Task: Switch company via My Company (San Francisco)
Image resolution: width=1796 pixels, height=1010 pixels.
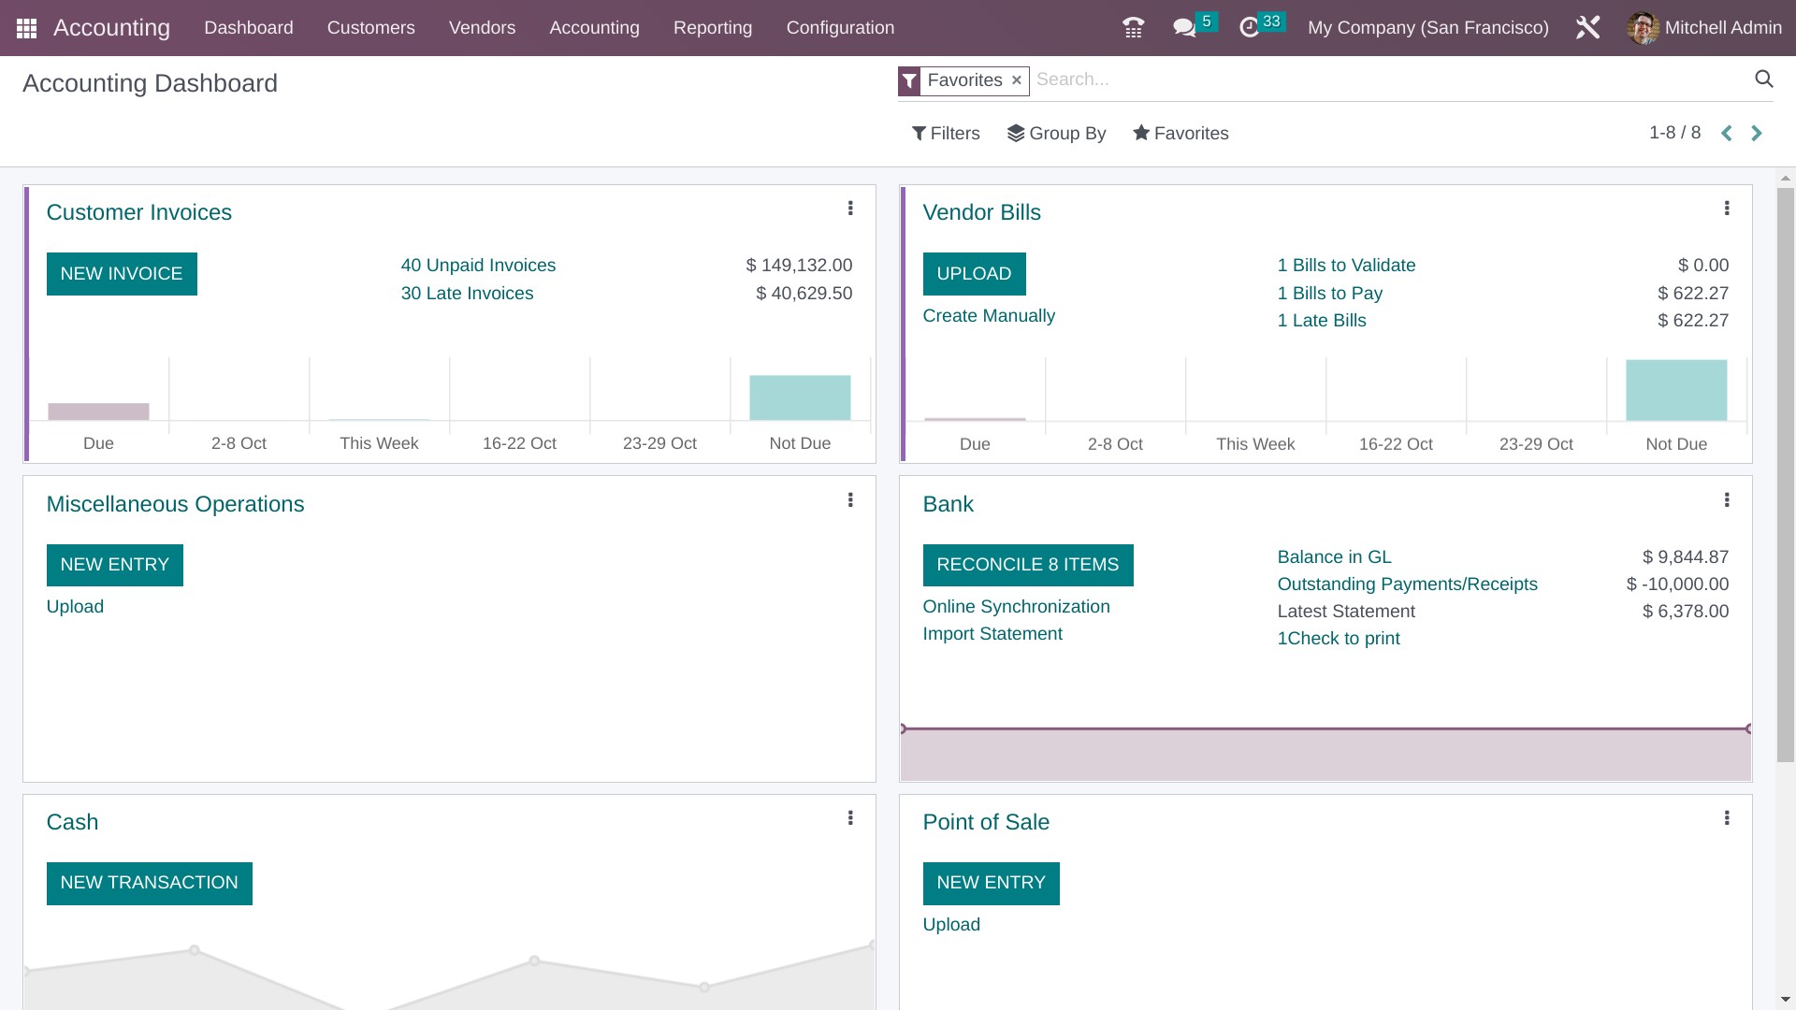Action: [1428, 28]
